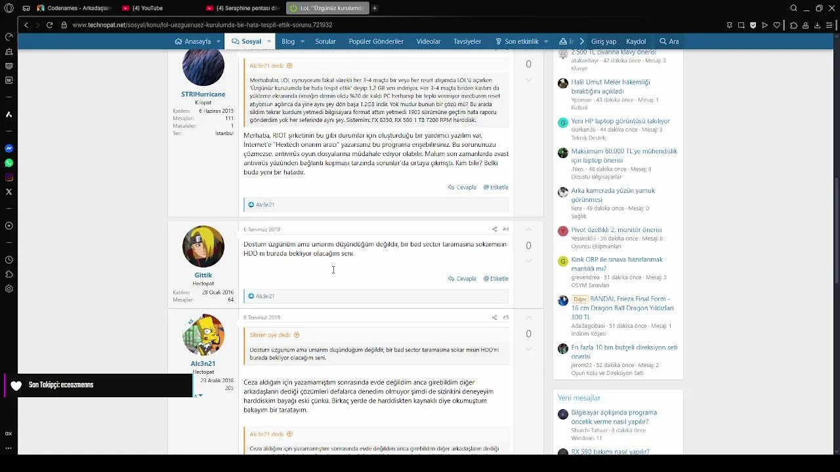Open X (Twitter) in the sidebar
The image size is (840, 472).
coord(9,191)
